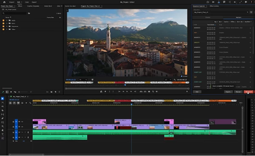Expand the Audio bin in Project panel
Screen dimensions: 255x156
7,20
